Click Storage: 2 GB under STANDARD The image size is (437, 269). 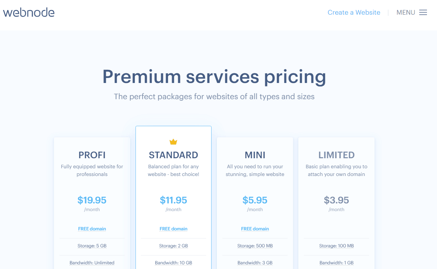coord(173,246)
